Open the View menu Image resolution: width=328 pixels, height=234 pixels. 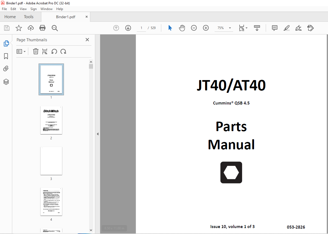point(23,9)
